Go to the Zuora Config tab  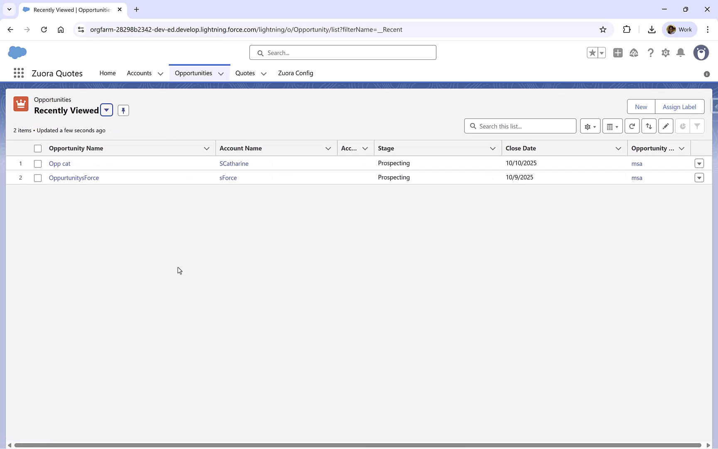click(x=295, y=73)
